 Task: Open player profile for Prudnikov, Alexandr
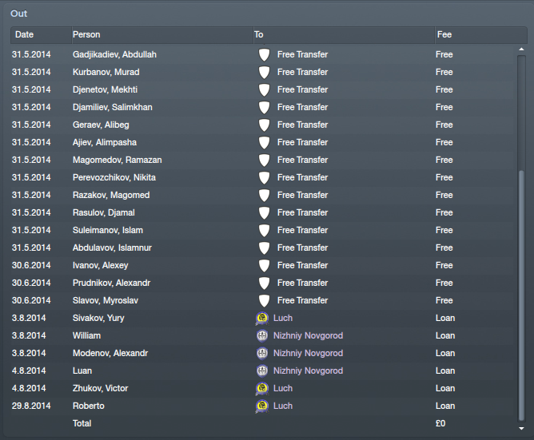tap(111, 283)
